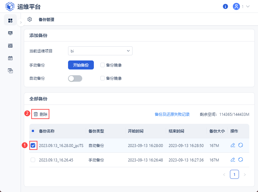Check 备份镜像 for 手动备份

[x=103, y=65]
